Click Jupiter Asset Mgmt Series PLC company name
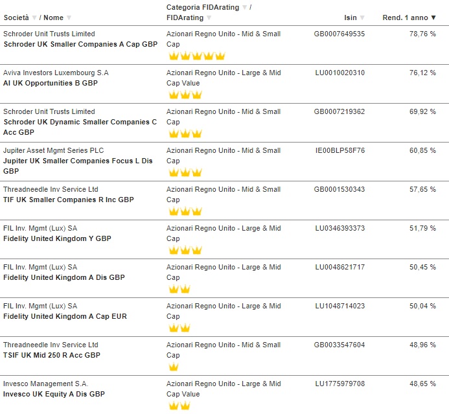449x414 pixels. tap(54, 150)
